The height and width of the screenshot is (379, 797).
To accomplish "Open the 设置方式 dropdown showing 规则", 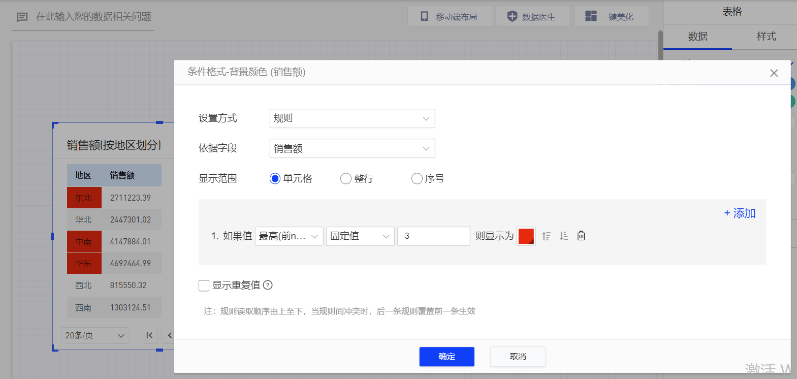I will point(352,118).
